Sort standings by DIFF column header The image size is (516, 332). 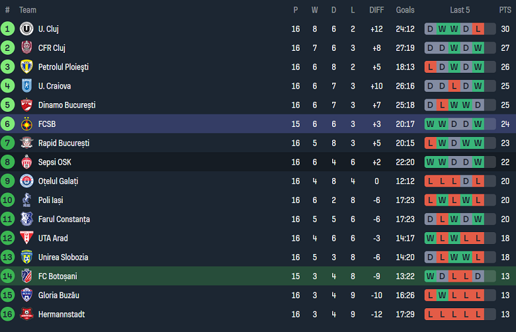[376, 10]
